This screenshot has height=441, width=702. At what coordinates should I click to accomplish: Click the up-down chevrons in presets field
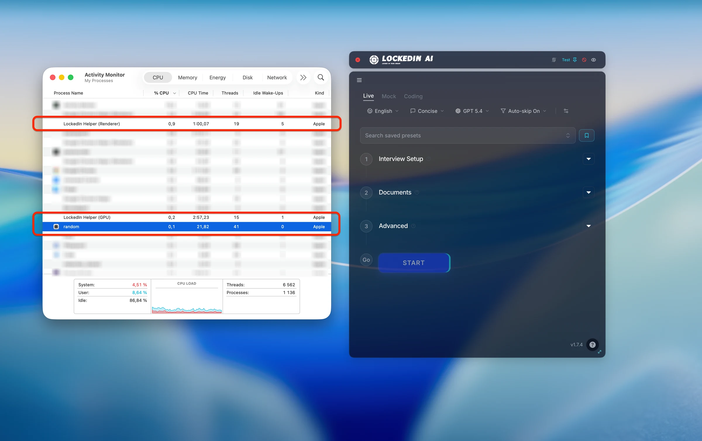tap(568, 135)
